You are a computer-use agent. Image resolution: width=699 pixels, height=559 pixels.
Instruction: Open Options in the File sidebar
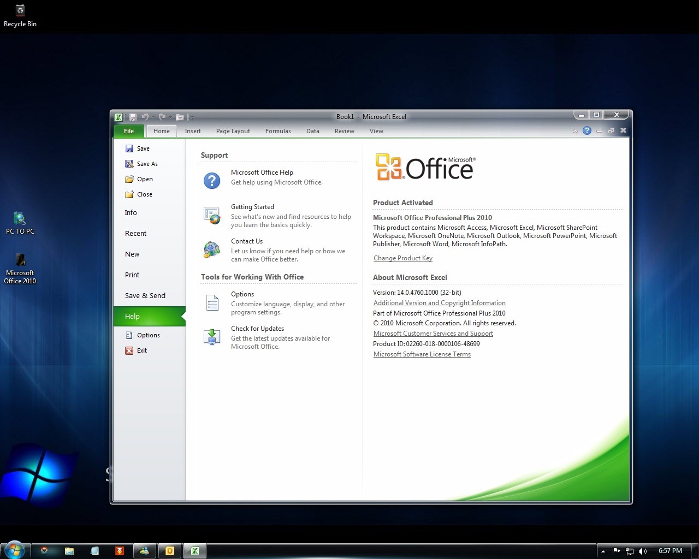coord(143,335)
